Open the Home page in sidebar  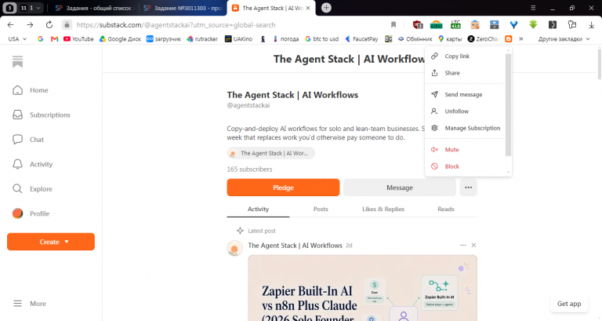(31, 90)
